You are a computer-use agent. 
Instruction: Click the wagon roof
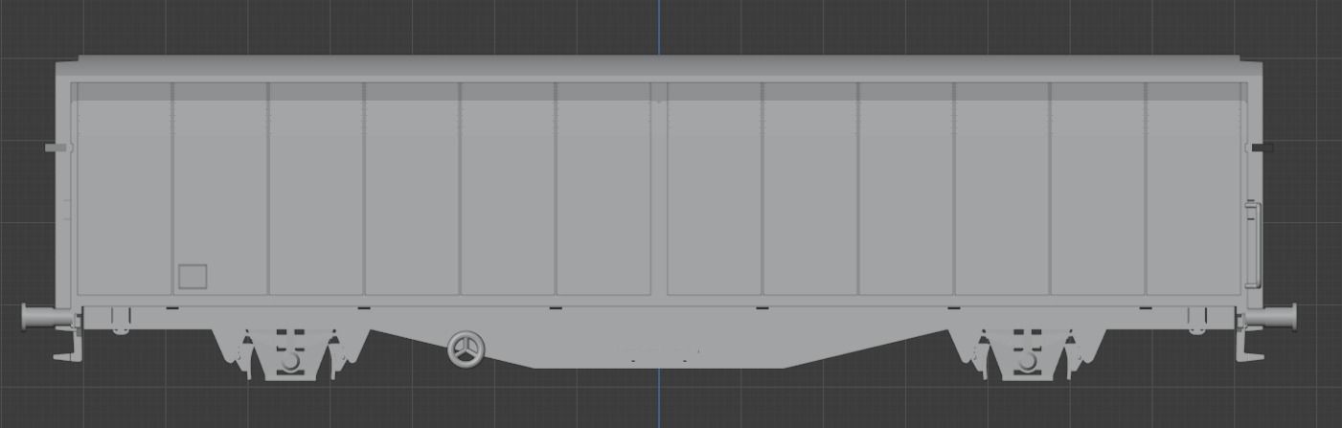[x=659, y=68]
